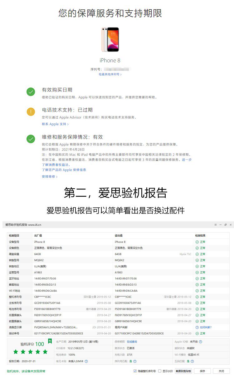Image resolution: width=234 pixels, height=379 pixels.
Task: Click the 爱思助手验机报告 www.i4.cn title
Action: click(x=23, y=225)
